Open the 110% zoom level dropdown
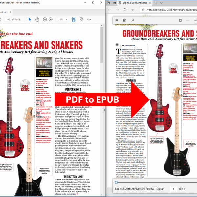The width and height of the screenshot is (197, 197). click(x=62, y=20)
